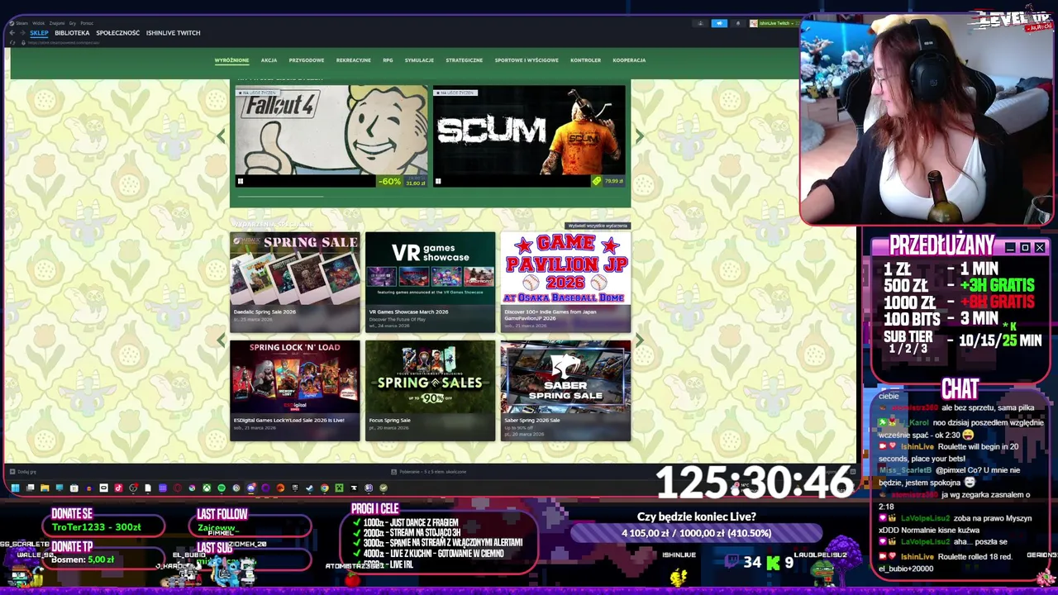This screenshot has width=1058, height=595.
Task: Open the Steam menu in the menu bar
Action: pos(21,23)
